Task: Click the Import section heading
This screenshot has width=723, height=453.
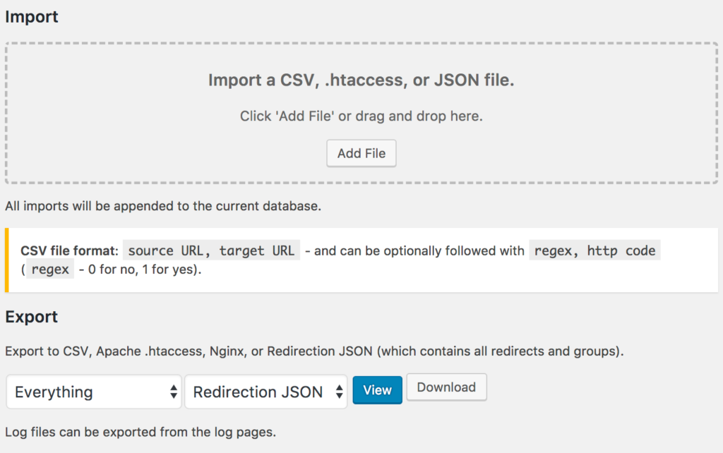Action: pyautogui.click(x=31, y=16)
